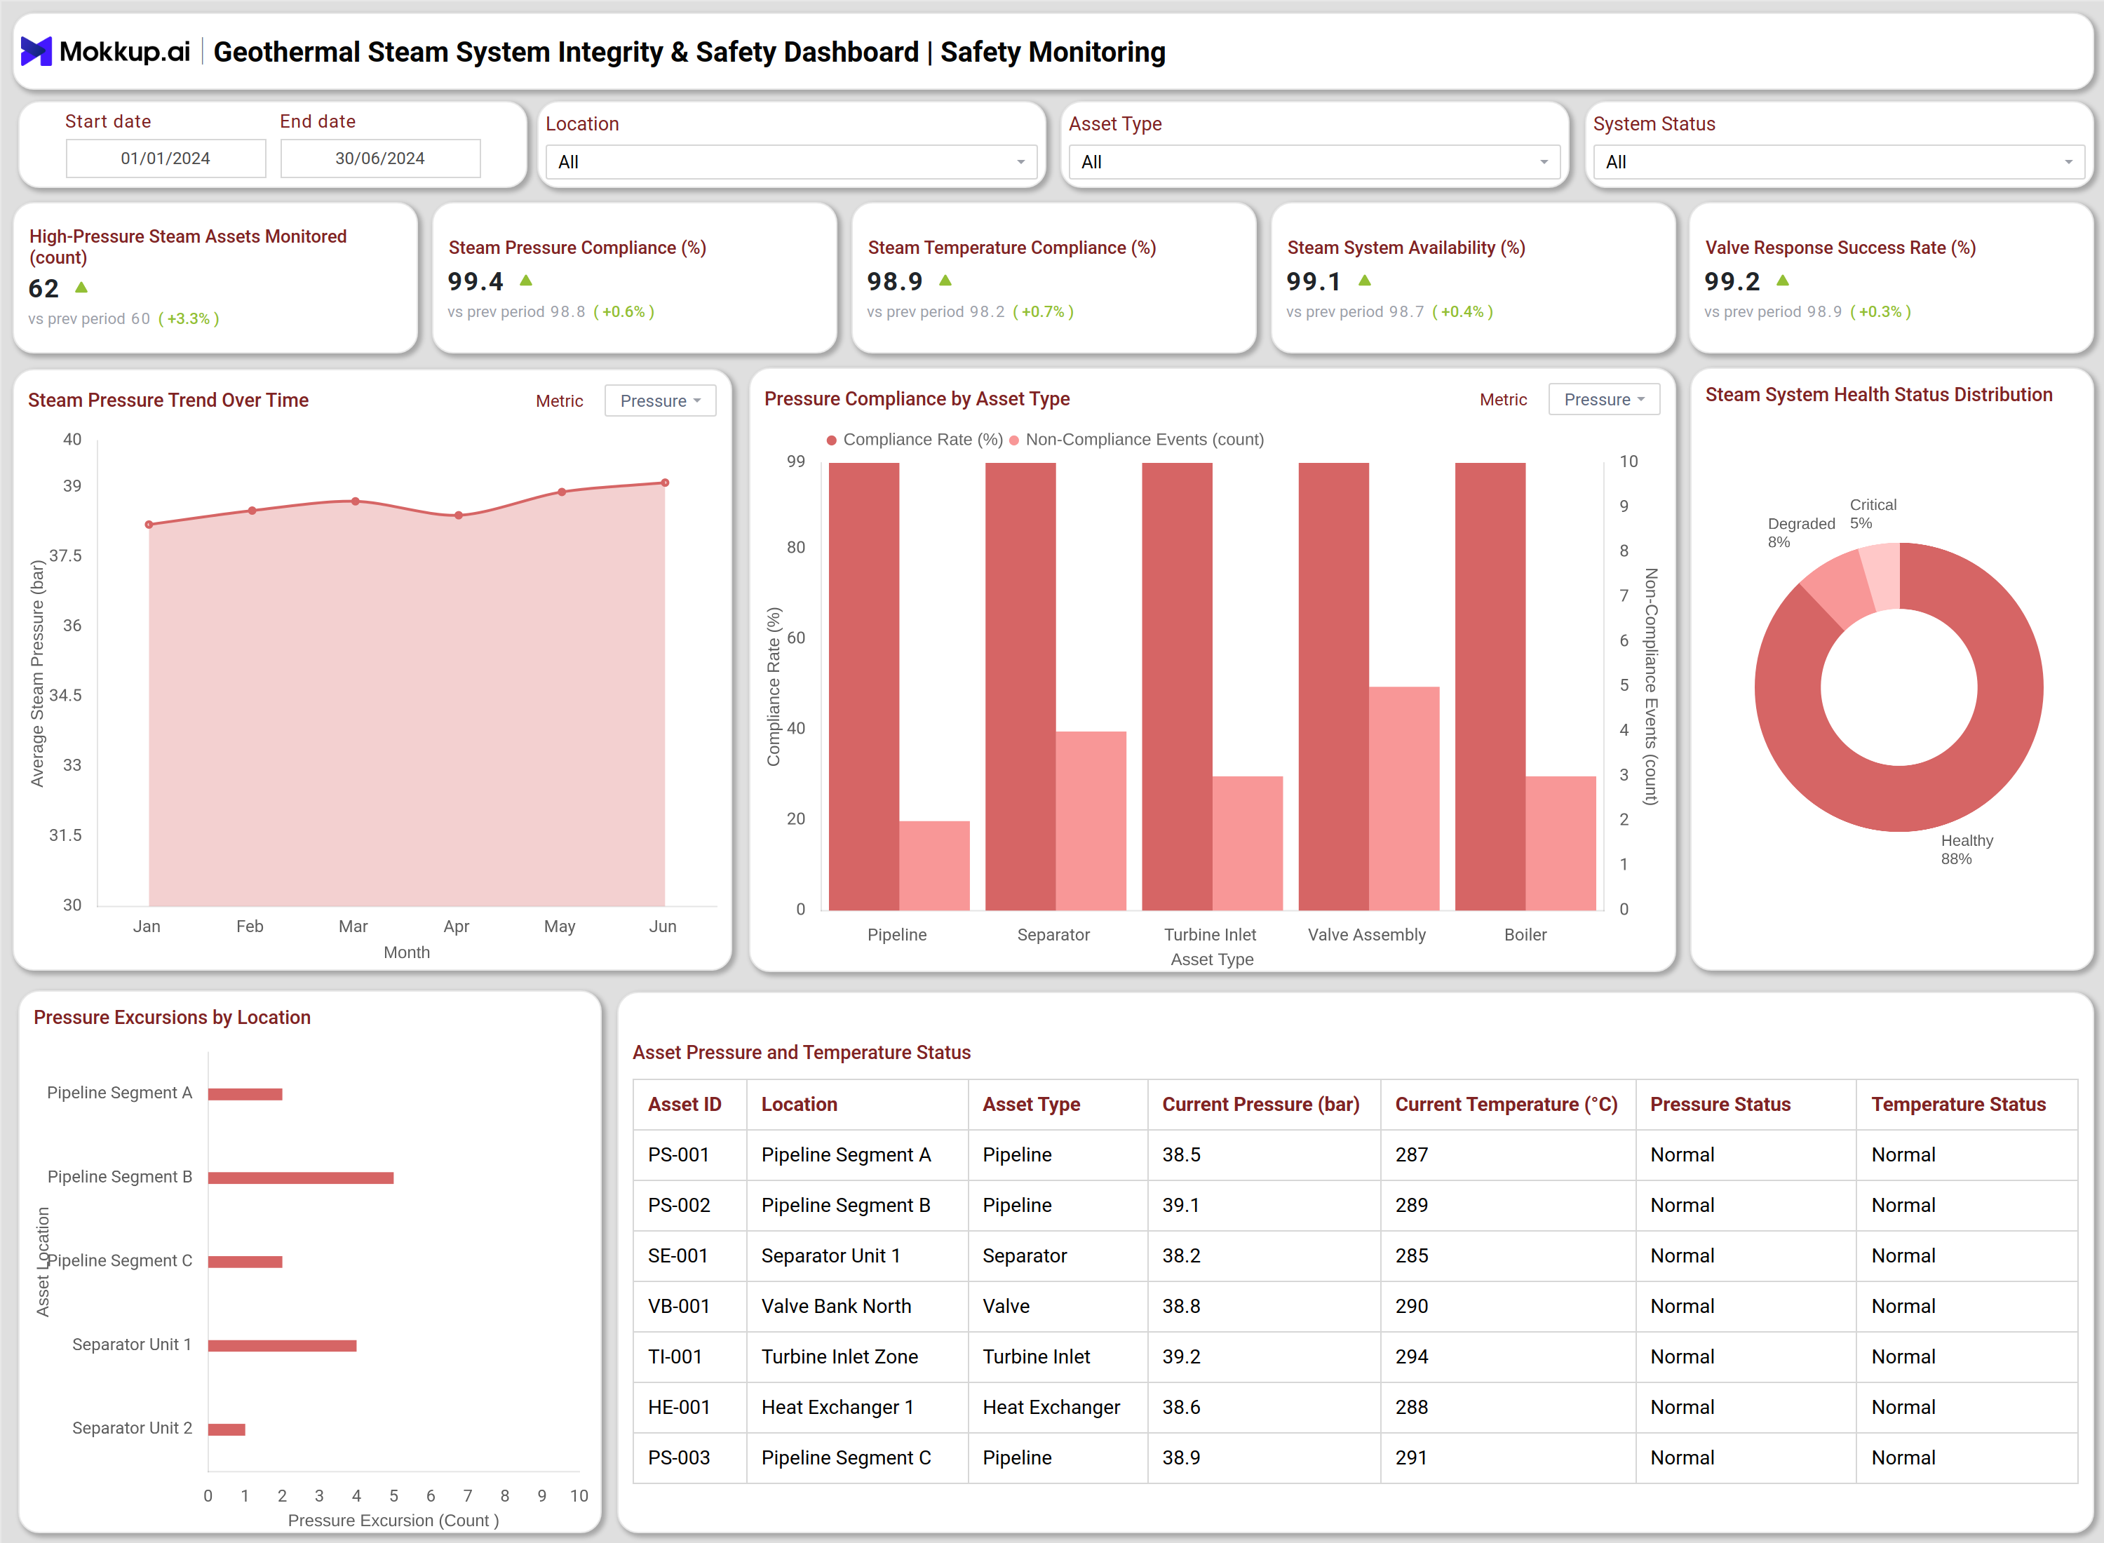This screenshot has width=2104, height=1543.
Task: Click the Compliance Rate (%) legend dot
Action: [831, 440]
